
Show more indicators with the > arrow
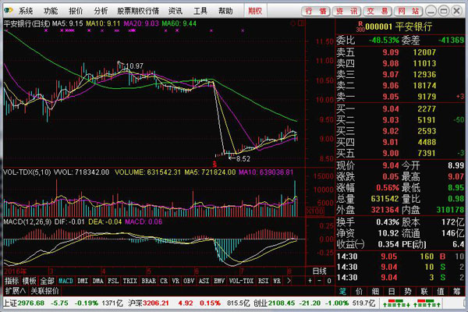click(x=289, y=281)
